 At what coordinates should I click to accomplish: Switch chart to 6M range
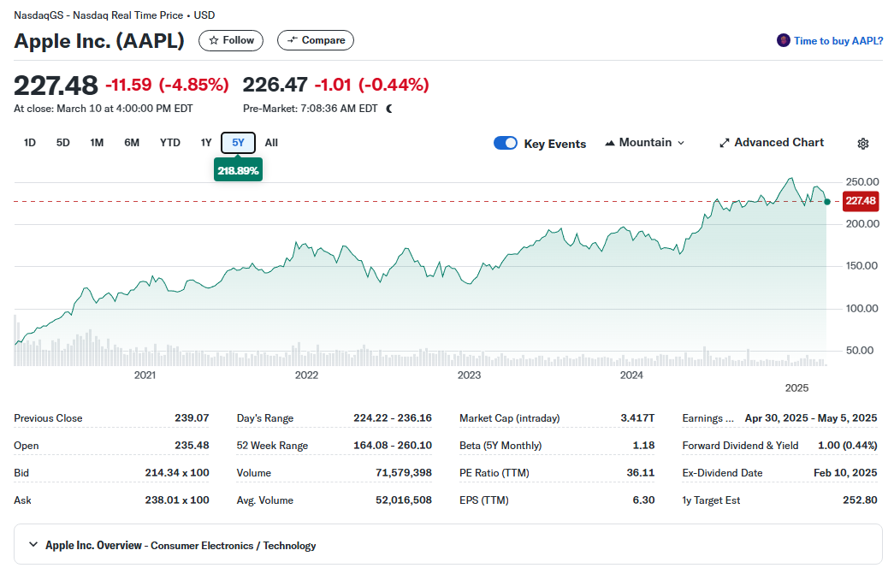click(x=132, y=143)
